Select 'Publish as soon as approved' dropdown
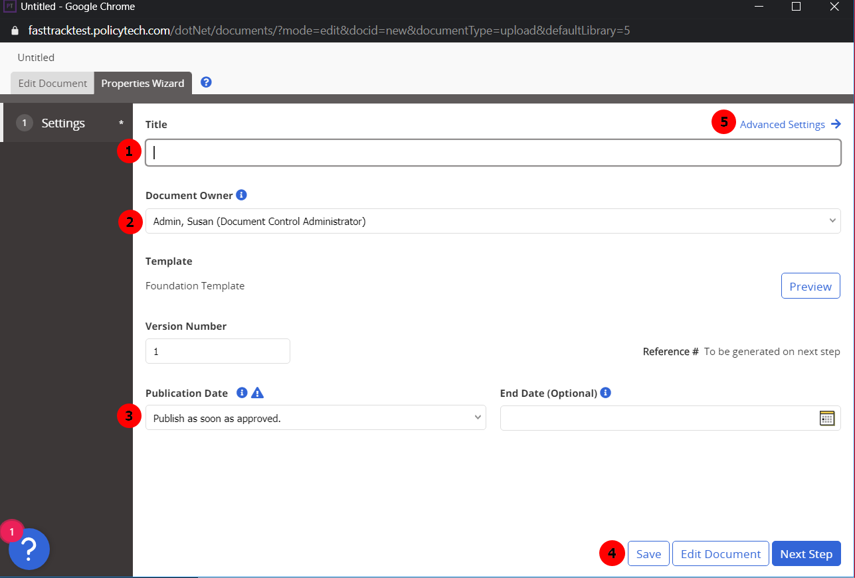The image size is (855, 578). click(x=316, y=417)
